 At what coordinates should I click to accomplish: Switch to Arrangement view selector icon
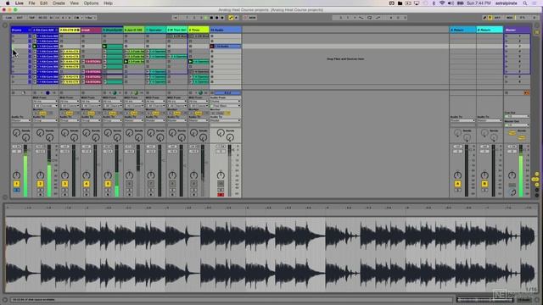[537, 26]
